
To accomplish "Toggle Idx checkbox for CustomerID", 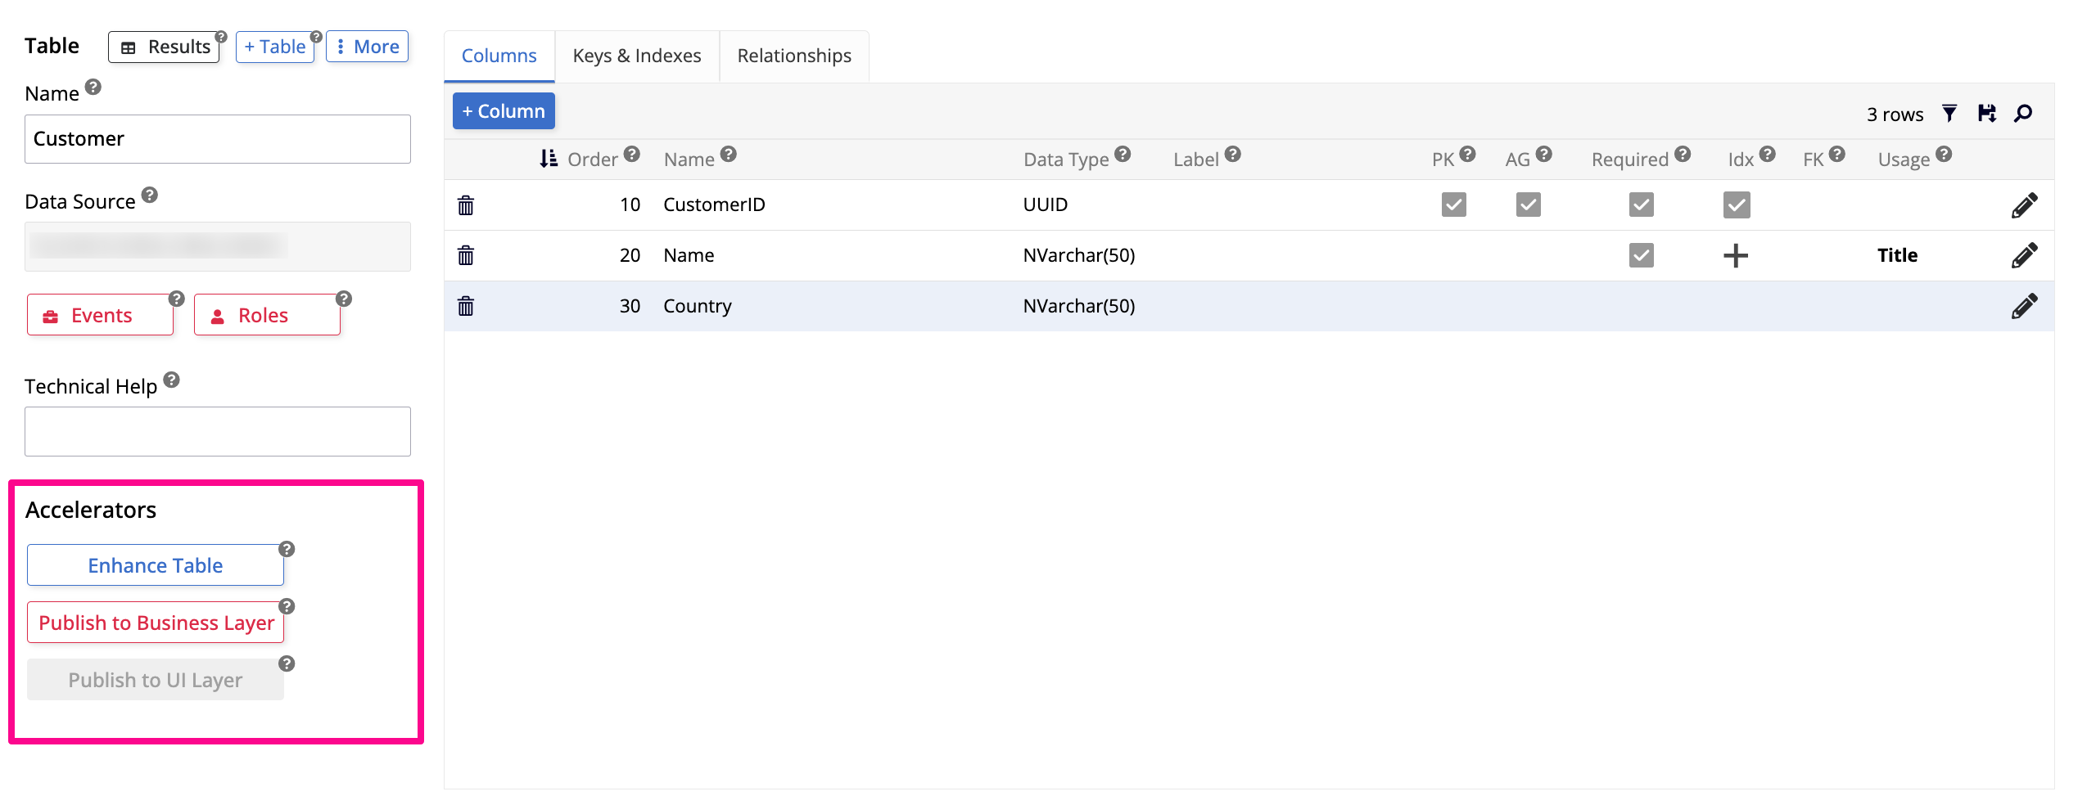I will click(x=1737, y=205).
